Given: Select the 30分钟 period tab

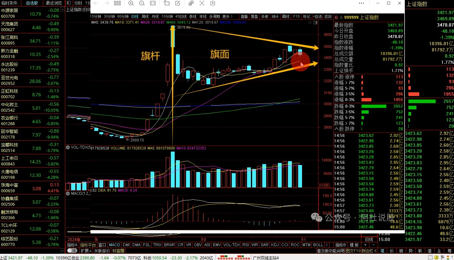Looking at the screenshot, I should point(109,16).
